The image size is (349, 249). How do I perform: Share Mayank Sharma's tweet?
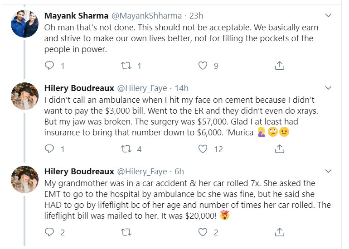coord(280,66)
